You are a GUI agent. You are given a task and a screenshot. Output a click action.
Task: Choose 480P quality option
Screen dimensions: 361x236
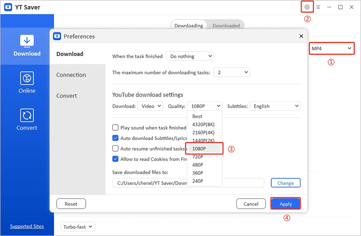point(205,165)
